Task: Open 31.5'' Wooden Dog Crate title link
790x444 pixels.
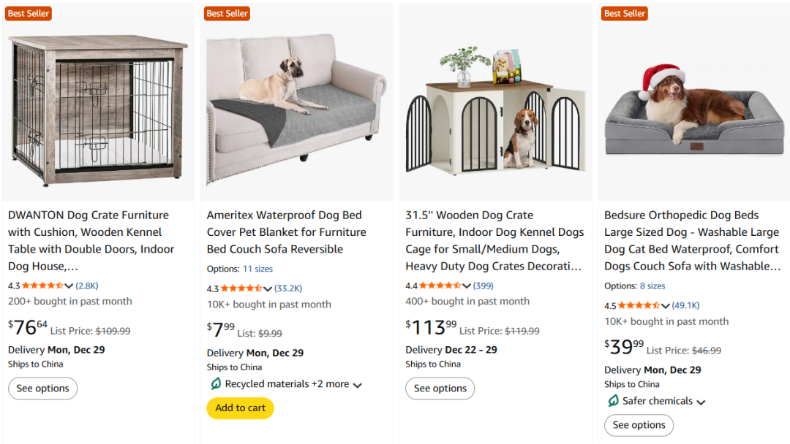Action: coord(494,240)
